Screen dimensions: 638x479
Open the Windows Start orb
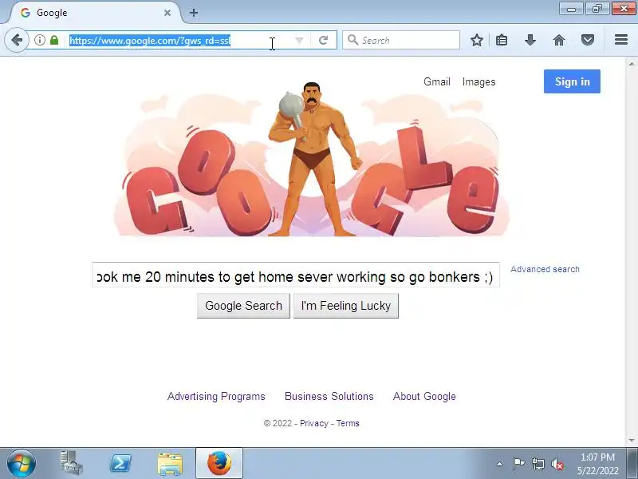coord(22,463)
